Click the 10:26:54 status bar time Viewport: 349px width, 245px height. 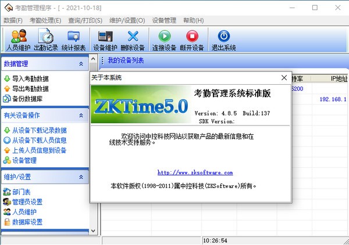(x=215, y=240)
